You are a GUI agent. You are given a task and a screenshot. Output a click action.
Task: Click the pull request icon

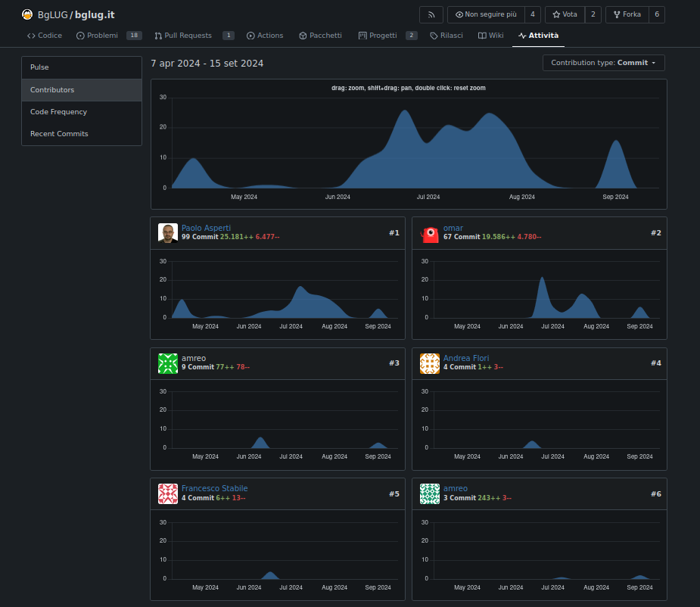[x=158, y=36]
